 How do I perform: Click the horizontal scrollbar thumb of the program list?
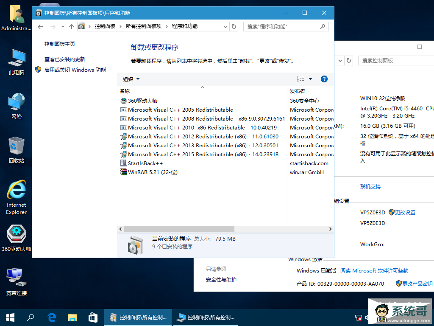[179, 229]
